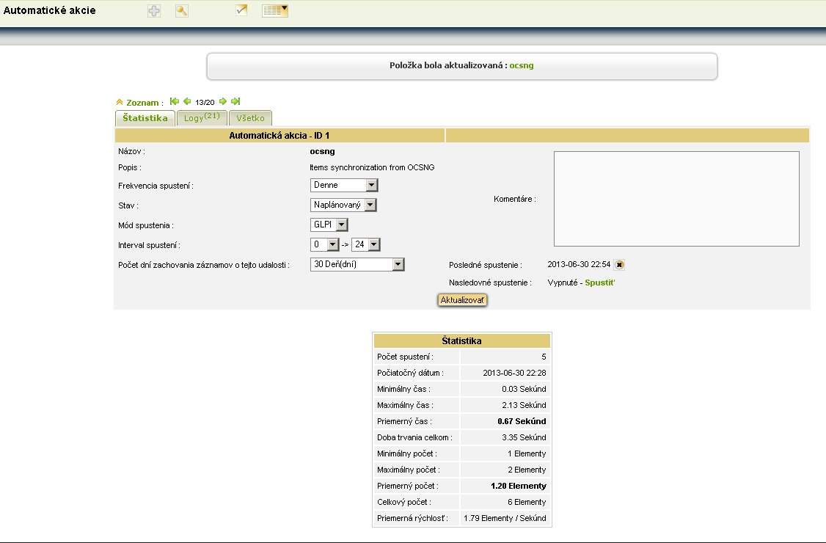The width and height of the screenshot is (826, 543).
Task: Click the 'Nasledovné spustenie :' label
Action: coord(491,283)
